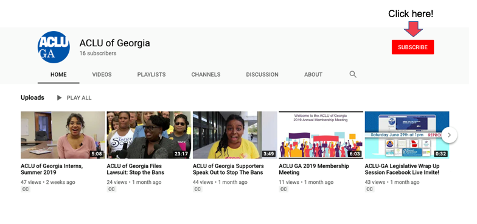Viewport: 477px width, 224px height.
Task: Click title 'ACLU of Georgia Supporters Speak Out'
Action: tap(229, 169)
